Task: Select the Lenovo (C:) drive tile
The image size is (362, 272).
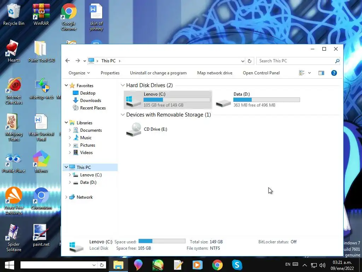Action: coord(168,100)
